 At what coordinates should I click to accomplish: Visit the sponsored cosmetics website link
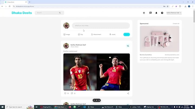tap(172, 55)
